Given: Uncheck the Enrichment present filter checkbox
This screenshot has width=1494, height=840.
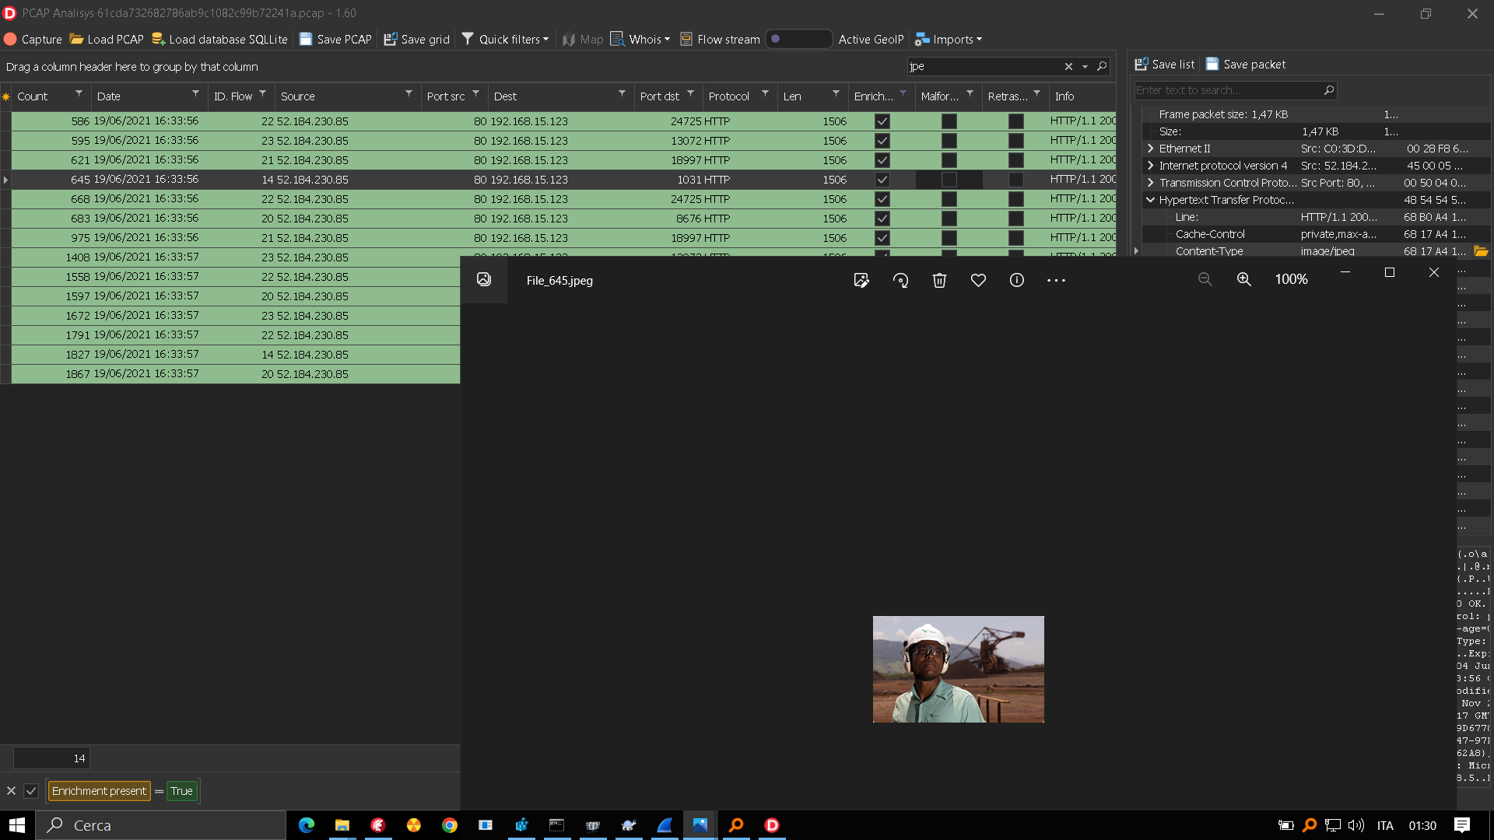Looking at the screenshot, I should (31, 791).
